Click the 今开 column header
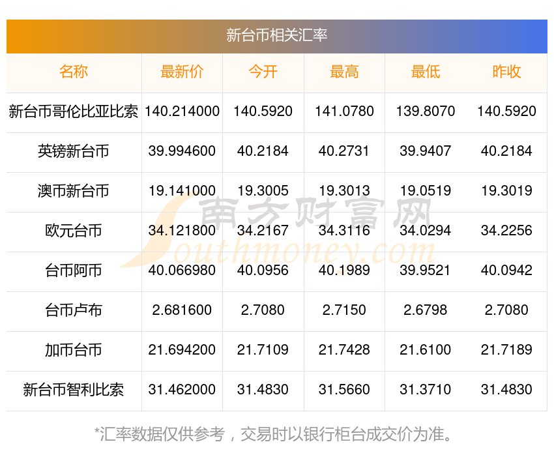This screenshot has height=455, width=554. 263,72
